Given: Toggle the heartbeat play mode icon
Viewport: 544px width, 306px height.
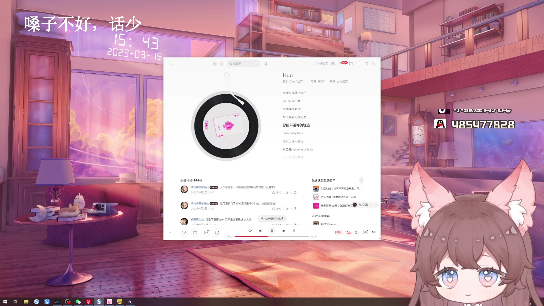Looking at the screenshot, I should tap(250, 231).
